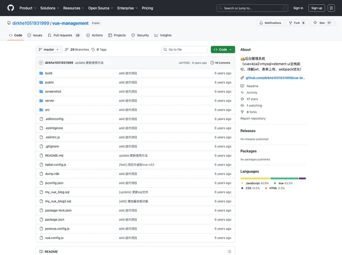342x255 pixels.
Task: Open the 18 Commits history link
Action: [x=220, y=63]
